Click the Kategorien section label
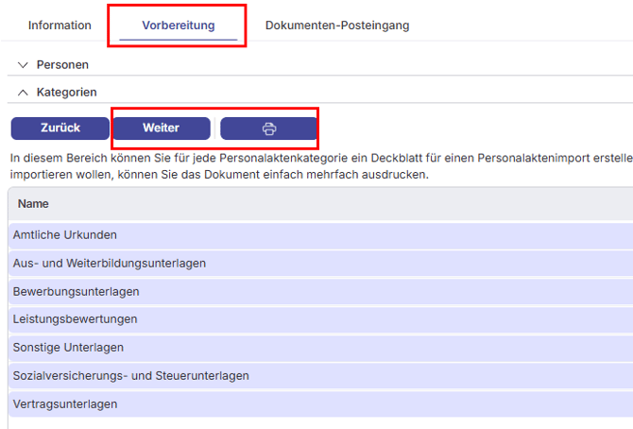633x429 pixels. (x=66, y=93)
